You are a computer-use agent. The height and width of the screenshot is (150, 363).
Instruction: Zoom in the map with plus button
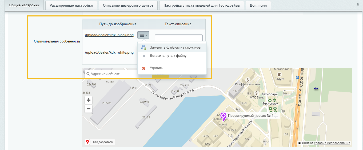89,100
